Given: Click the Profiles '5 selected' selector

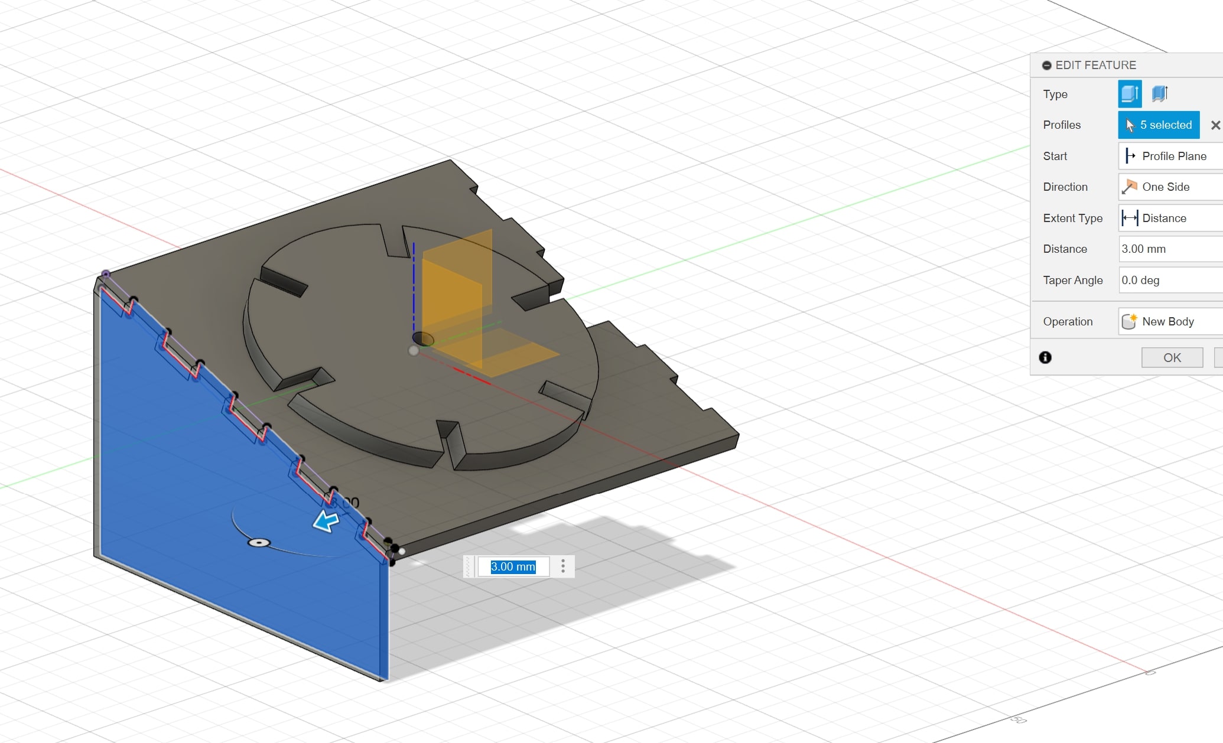Looking at the screenshot, I should 1159,125.
